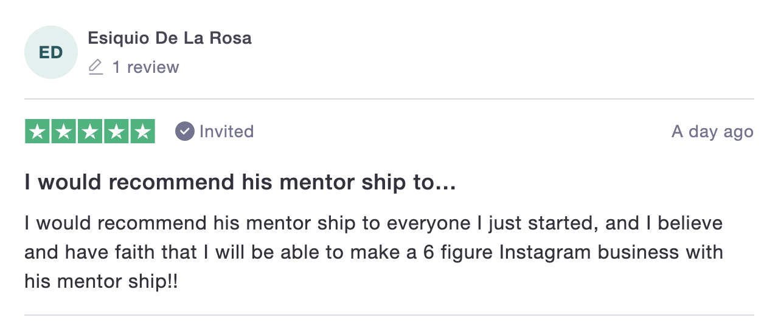Click divider line below reviewer header

point(389,99)
